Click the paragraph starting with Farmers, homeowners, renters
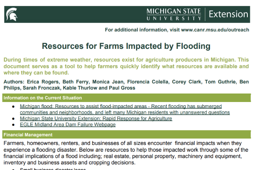This screenshot has height=170, width=255. (126, 153)
